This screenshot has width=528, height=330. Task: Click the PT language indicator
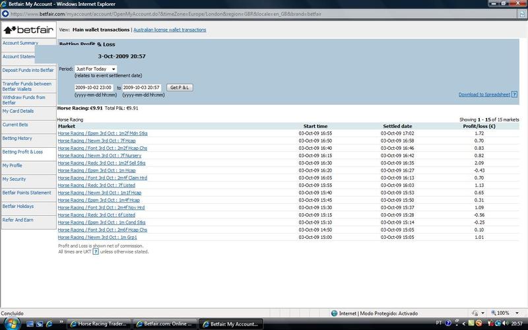tap(439, 323)
